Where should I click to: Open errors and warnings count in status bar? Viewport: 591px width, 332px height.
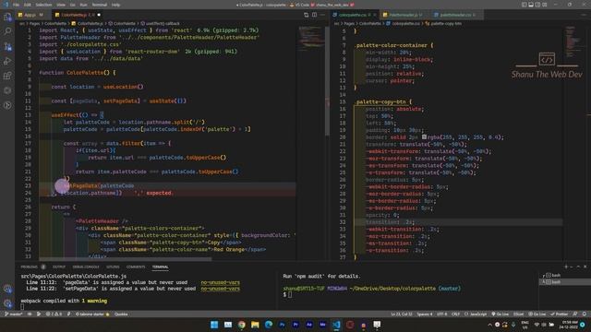[x=54, y=314]
